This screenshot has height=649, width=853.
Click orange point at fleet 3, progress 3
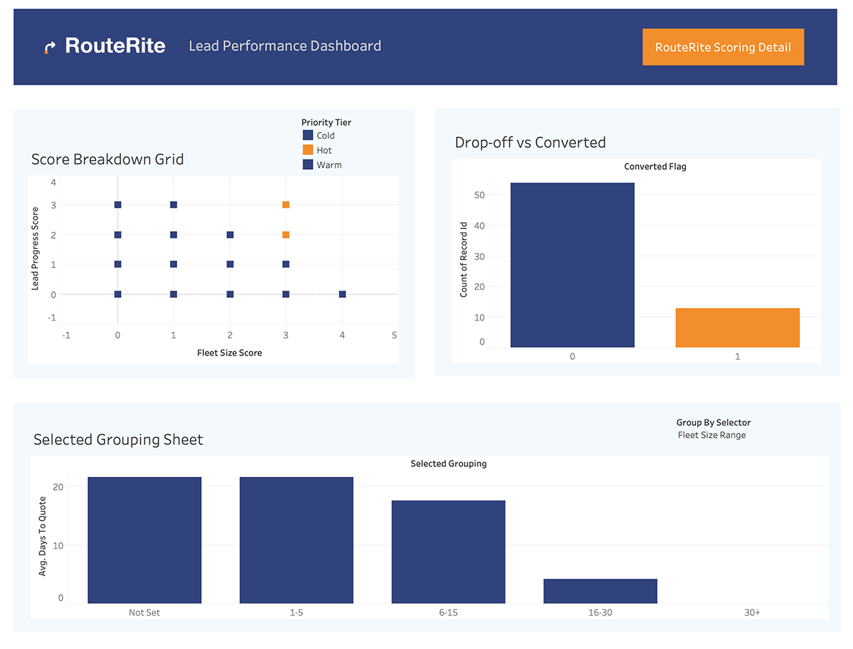(x=286, y=205)
